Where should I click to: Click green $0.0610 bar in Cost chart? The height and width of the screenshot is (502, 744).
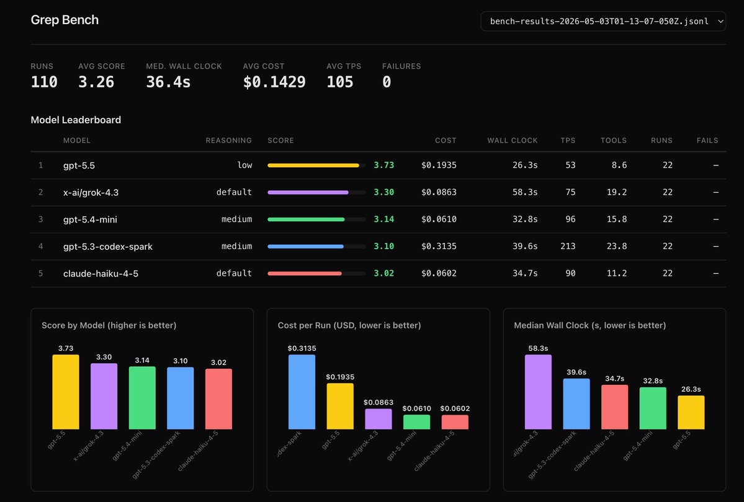pos(416,422)
